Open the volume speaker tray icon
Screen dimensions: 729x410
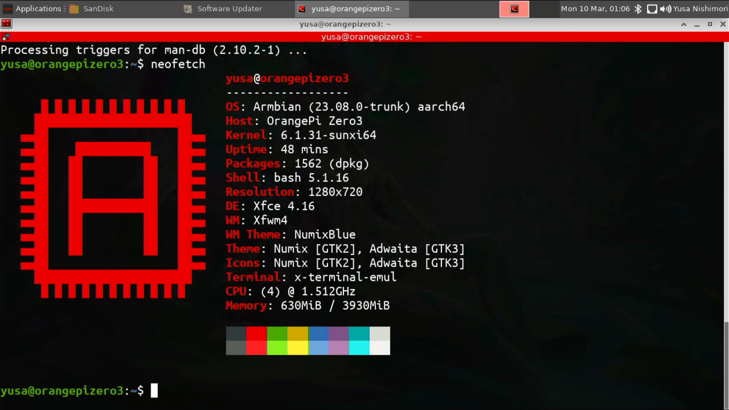click(x=665, y=9)
